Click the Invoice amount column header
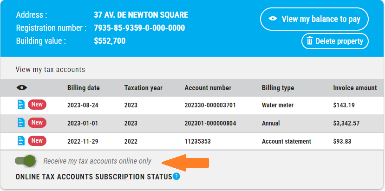The width and height of the screenshot is (385, 191). pos(355,88)
